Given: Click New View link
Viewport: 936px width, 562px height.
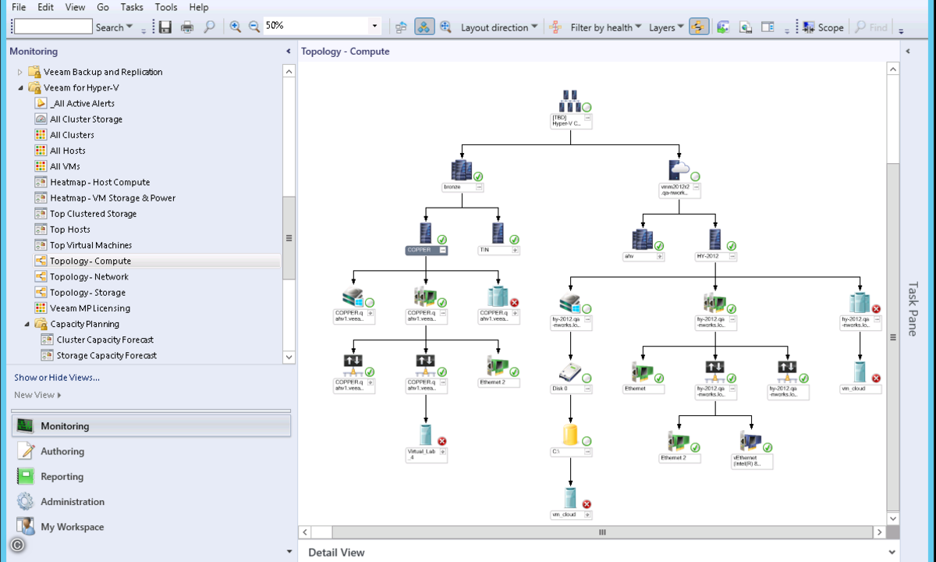Looking at the screenshot, I should coord(37,395).
